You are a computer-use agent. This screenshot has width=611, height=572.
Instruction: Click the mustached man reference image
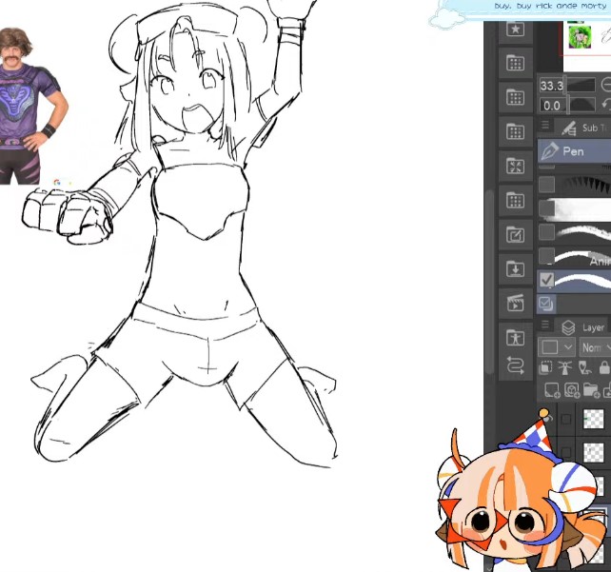[x=32, y=106]
